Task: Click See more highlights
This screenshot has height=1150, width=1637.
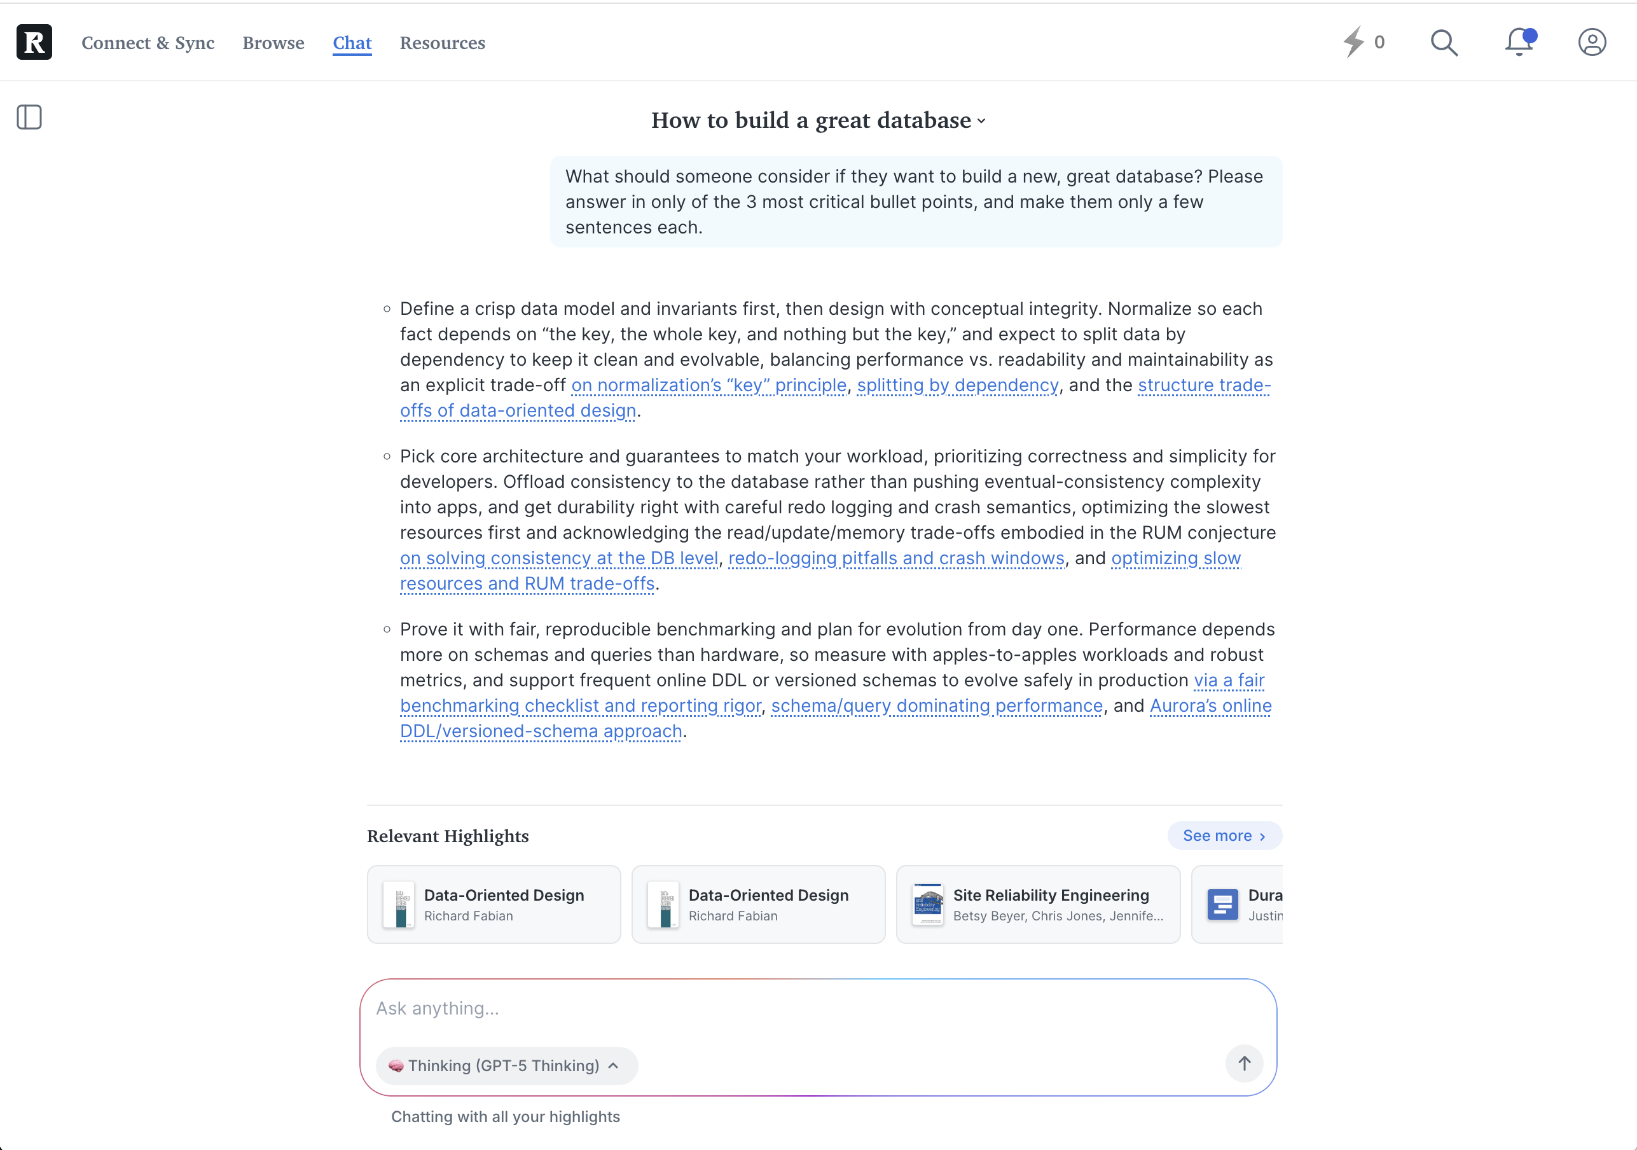Action: [1224, 836]
